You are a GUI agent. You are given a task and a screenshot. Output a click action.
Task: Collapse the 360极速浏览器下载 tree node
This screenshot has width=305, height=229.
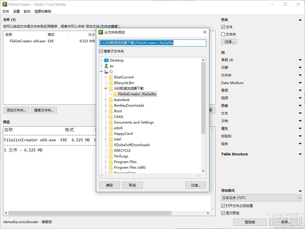106,89
